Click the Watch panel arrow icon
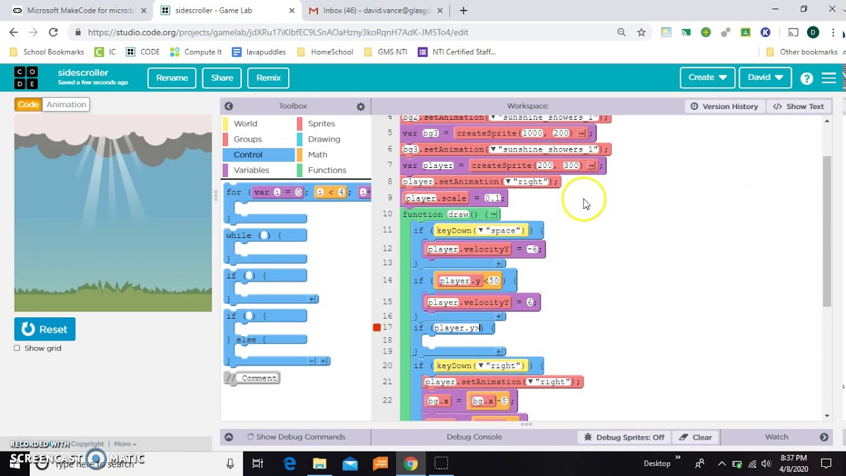 pyautogui.click(x=824, y=437)
